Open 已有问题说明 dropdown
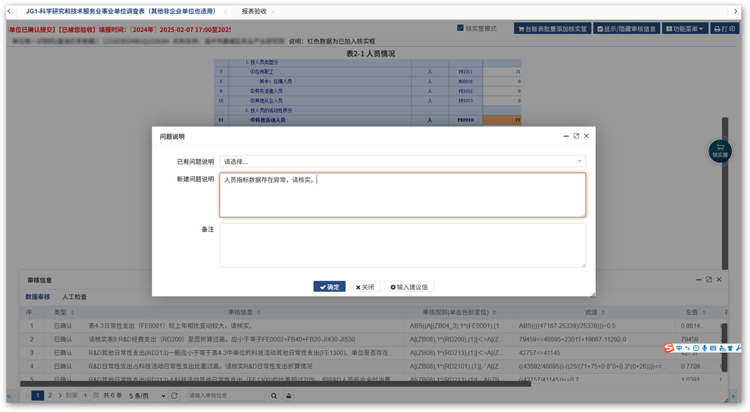Screen dimensions: 750x412 [x=402, y=162]
